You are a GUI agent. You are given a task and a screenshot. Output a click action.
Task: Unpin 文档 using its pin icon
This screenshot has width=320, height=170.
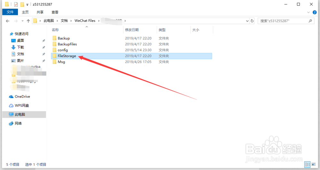coord(44,54)
